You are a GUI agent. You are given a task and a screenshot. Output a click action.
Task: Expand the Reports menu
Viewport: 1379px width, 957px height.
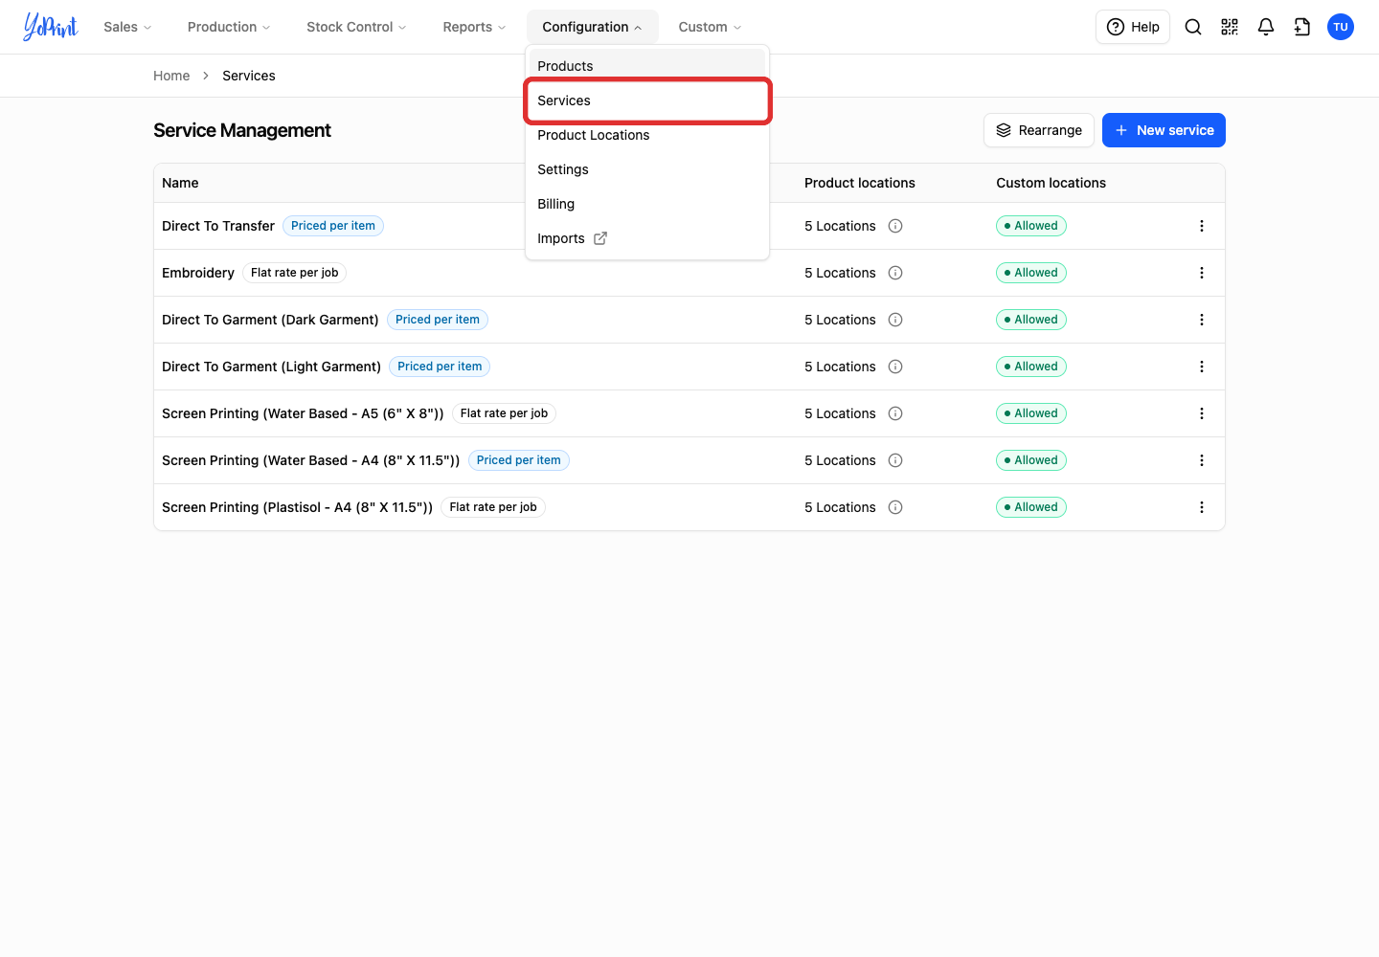coord(474,27)
